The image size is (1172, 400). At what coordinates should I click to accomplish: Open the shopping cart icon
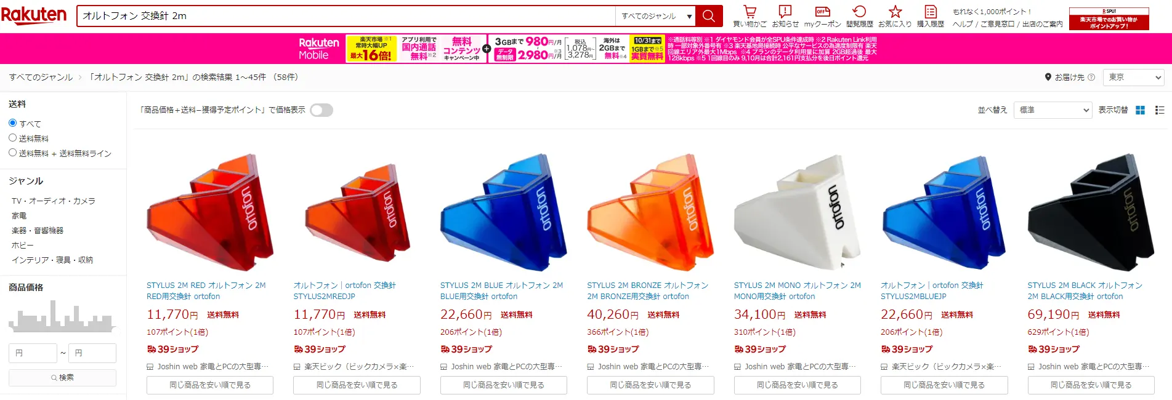click(750, 12)
